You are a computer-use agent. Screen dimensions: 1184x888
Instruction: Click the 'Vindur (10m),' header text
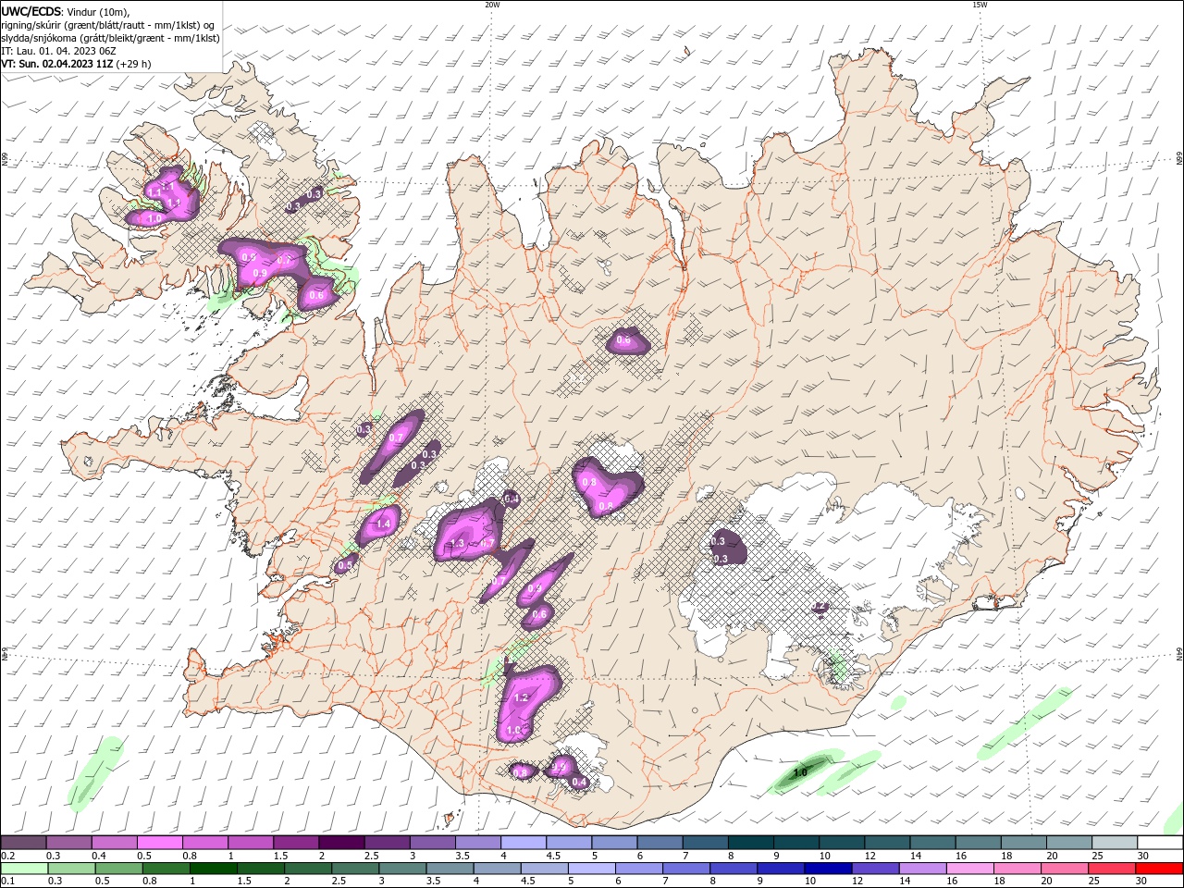tap(99, 12)
